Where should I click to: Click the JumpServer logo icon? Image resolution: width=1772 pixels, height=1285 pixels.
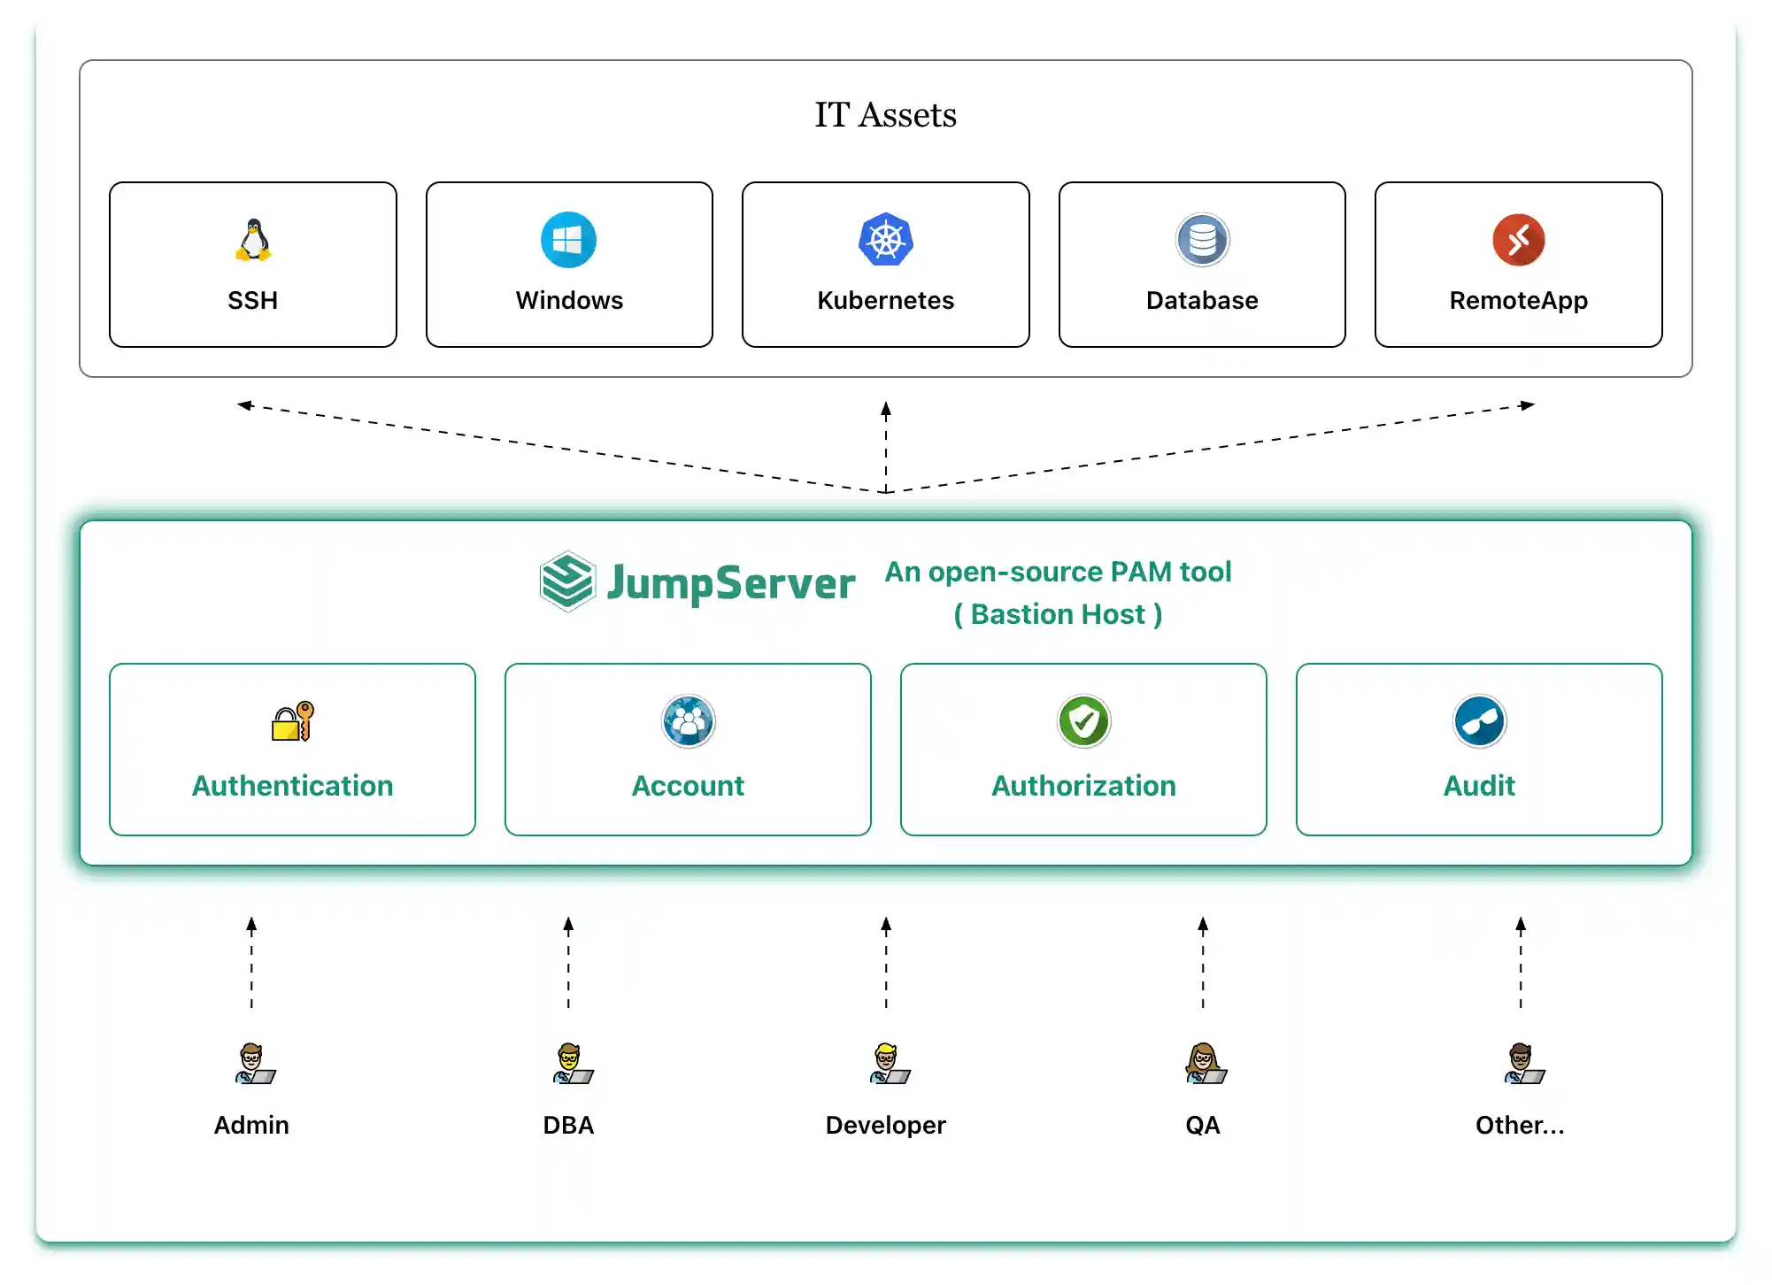point(566,581)
